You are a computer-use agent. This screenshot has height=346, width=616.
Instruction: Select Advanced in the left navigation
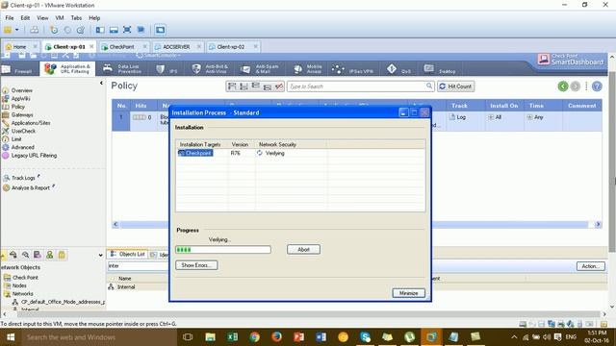point(22,147)
